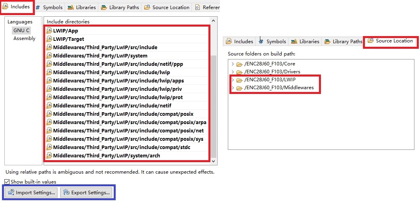The image size is (420, 201).
Task: Click Library Paths icon in right panel
Action: click(327, 42)
